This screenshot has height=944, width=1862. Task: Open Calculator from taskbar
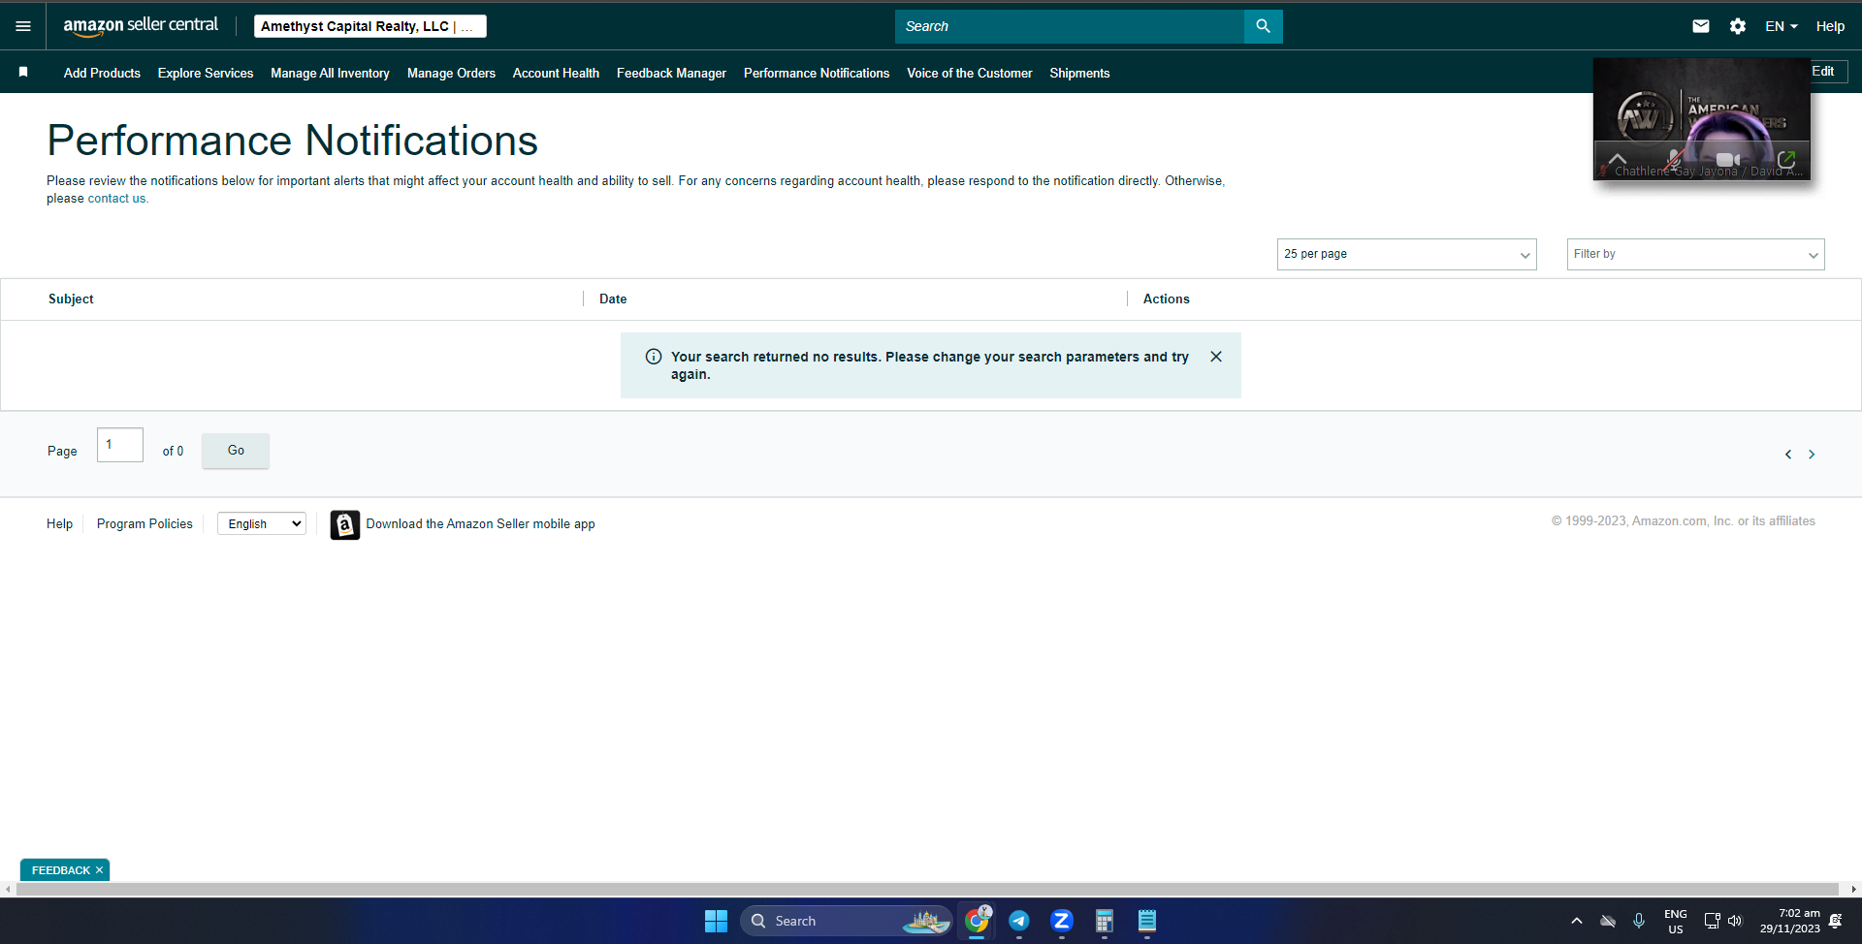(x=1105, y=921)
